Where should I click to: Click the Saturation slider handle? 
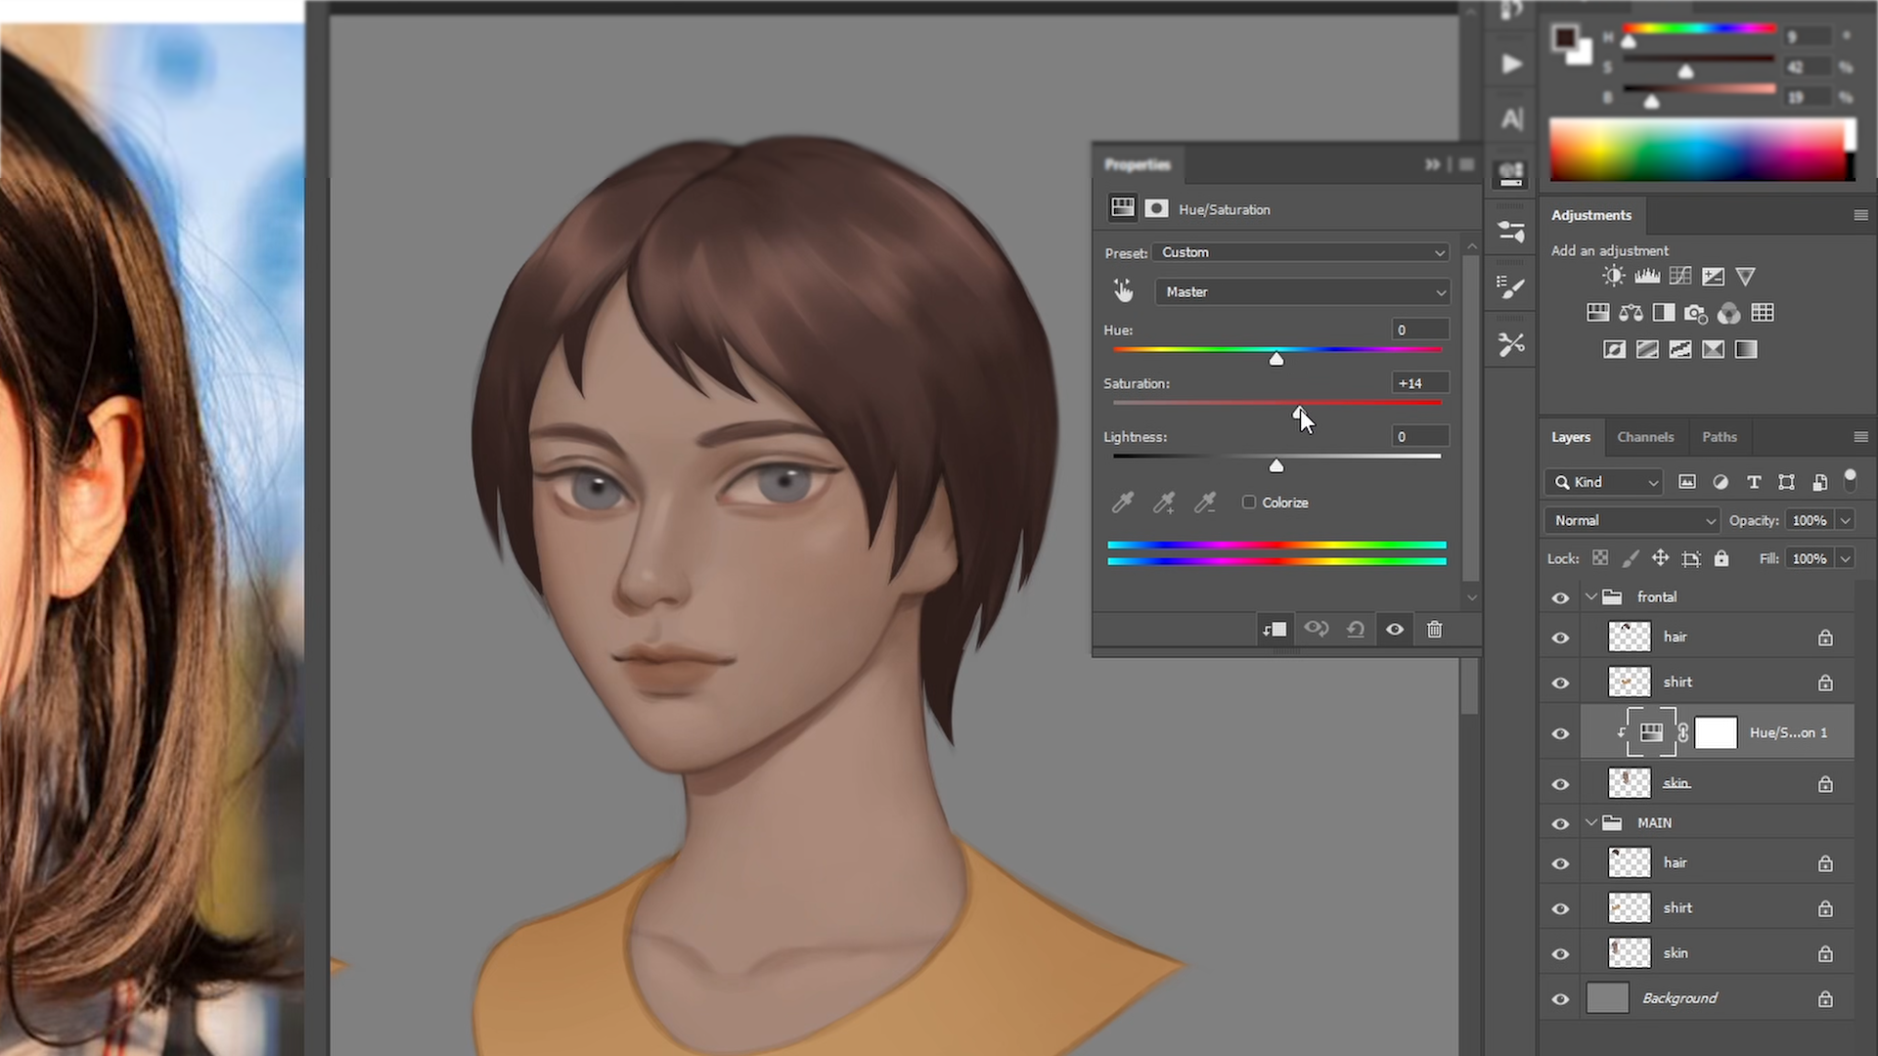pyautogui.click(x=1298, y=414)
